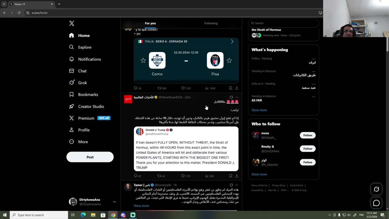
Task: Open more options for the عيد سعيد trend
Action: tap(314, 84)
